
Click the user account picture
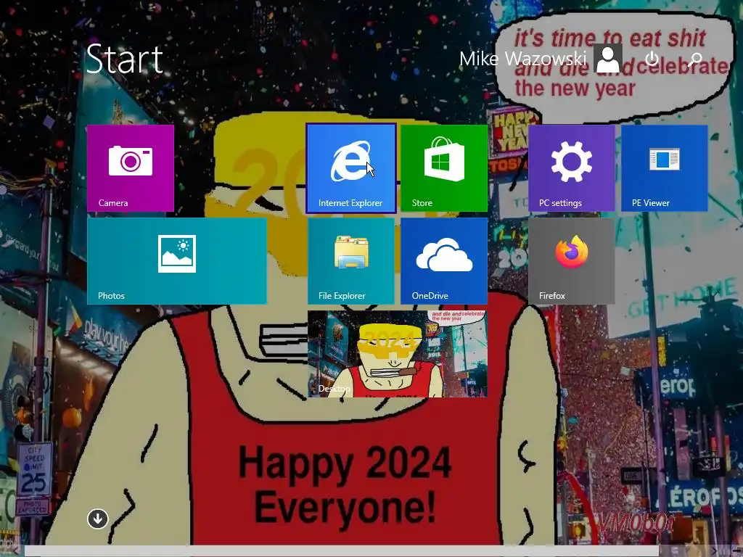point(608,59)
